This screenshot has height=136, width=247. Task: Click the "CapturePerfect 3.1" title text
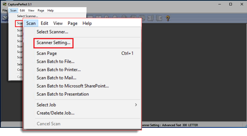20,4
